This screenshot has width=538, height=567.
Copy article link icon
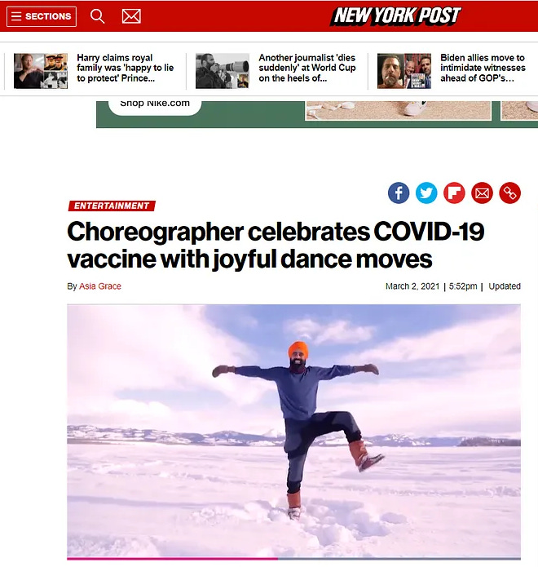point(509,193)
